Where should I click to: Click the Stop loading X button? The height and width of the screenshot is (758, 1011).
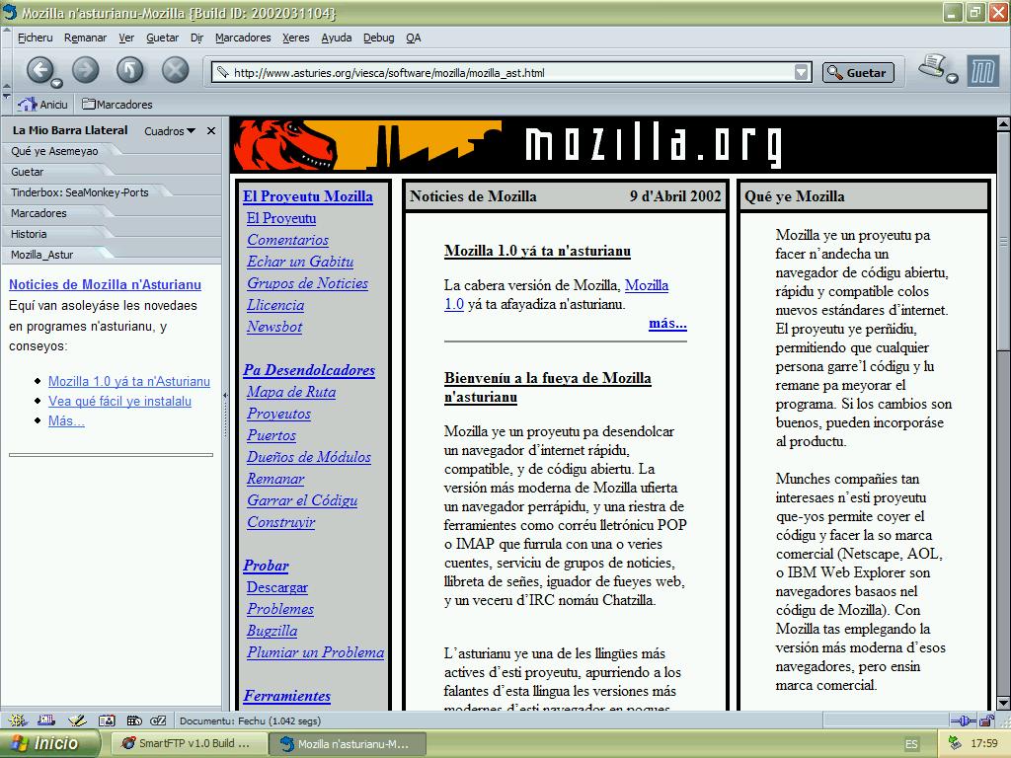click(x=175, y=70)
